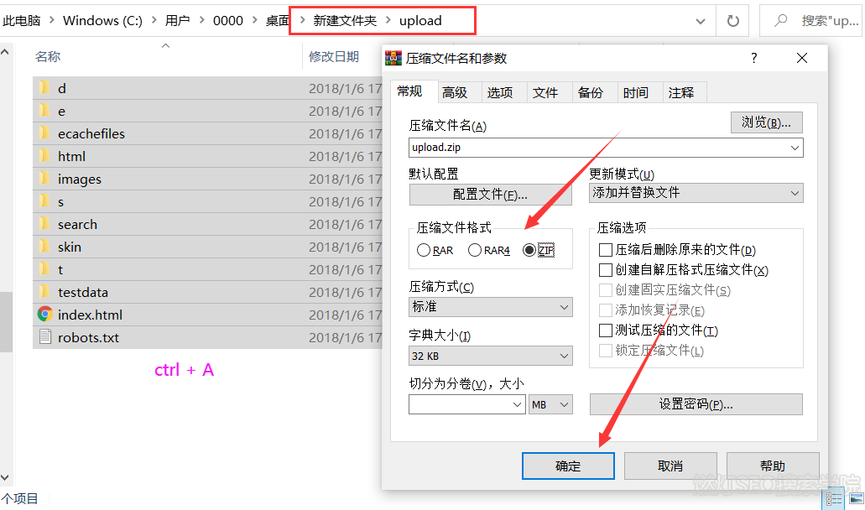Screen dimensions: 865x510
Task: Open the update mode dropdown
Action: (x=795, y=193)
